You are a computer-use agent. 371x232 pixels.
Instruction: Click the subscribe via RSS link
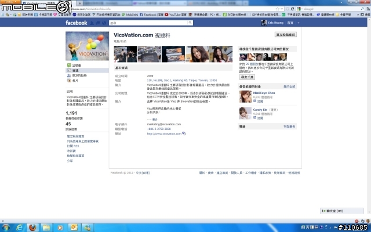click(x=73, y=146)
